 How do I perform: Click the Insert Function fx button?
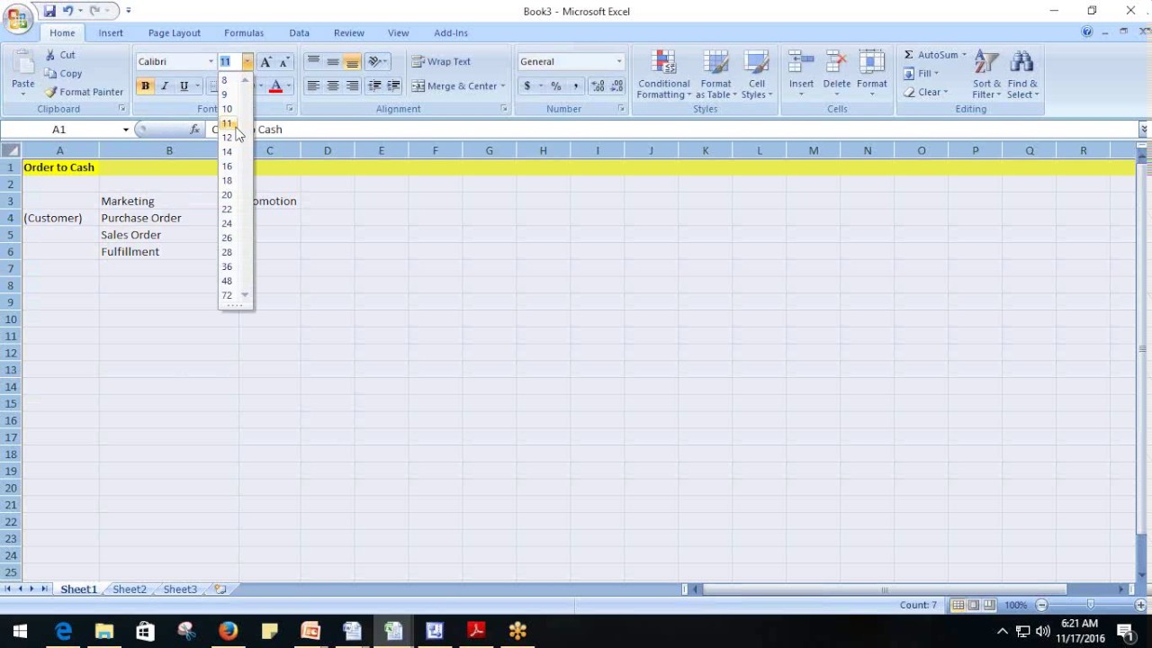coord(194,130)
